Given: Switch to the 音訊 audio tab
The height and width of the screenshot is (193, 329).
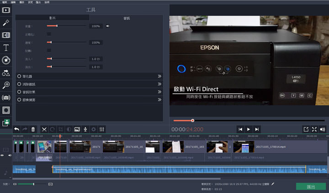Looking at the screenshot, I should [127, 18].
